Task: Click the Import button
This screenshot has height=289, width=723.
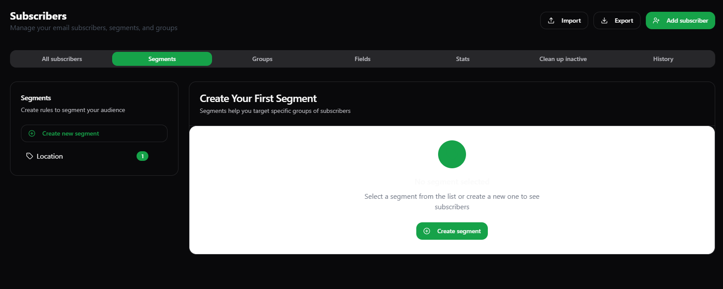Action: click(x=564, y=20)
